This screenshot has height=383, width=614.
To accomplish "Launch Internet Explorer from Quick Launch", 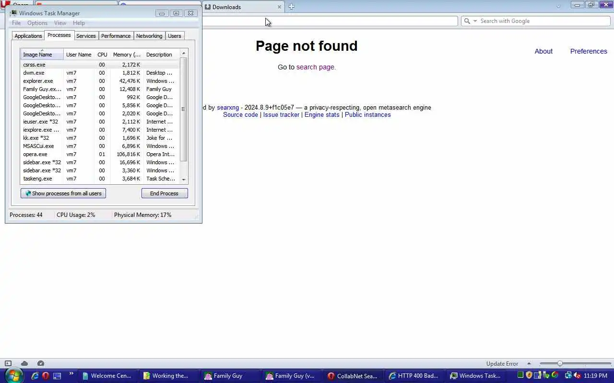I will pyautogui.click(x=35, y=376).
